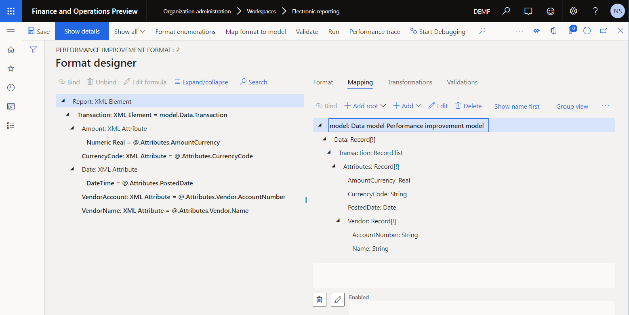Refresh the page with the refresh icon
Screen dimensions: 629x315
[587, 31]
